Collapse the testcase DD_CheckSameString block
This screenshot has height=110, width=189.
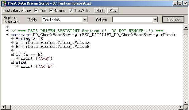(7, 35)
